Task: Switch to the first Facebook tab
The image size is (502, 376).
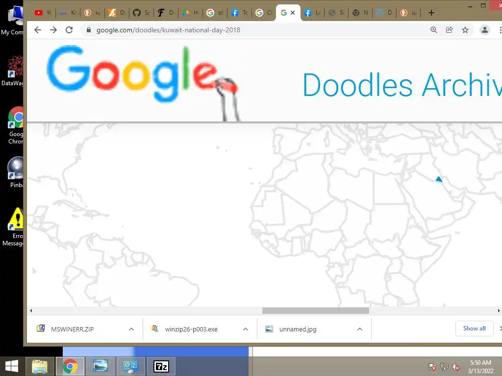Action: [239, 13]
